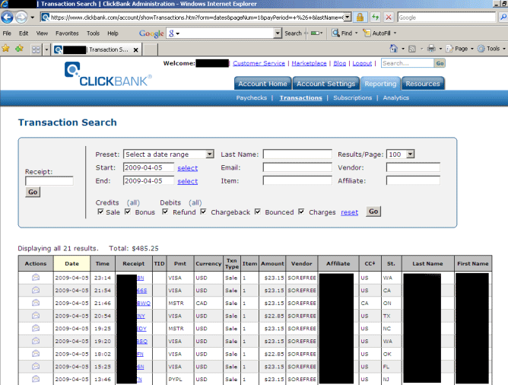Click the security lock icon in address bar
508x385 pixels.
click(x=360, y=17)
